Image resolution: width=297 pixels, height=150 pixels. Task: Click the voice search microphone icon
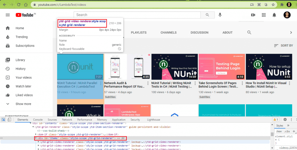(x=220, y=15)
